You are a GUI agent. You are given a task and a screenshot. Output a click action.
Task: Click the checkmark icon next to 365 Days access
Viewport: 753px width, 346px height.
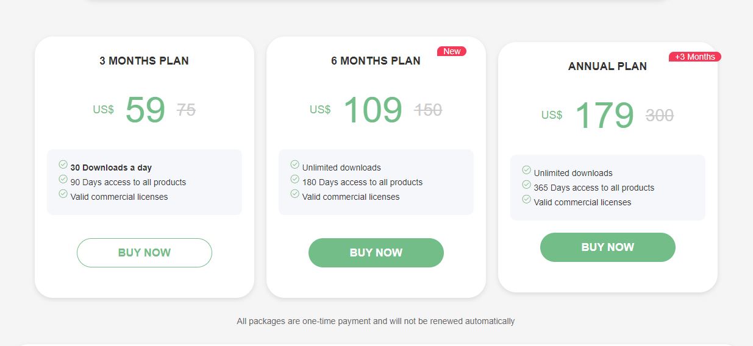(x=526, y=185)
